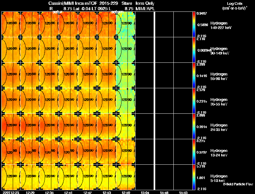Click the 13-24 keV color scale bar
The width and height of the screenshot is (255, 194).
[194, 152]
